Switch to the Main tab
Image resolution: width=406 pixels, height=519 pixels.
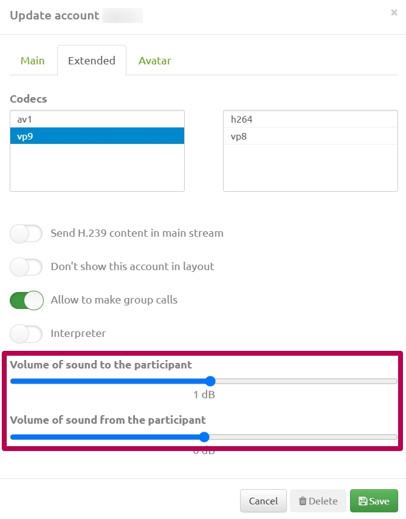(33, 60)
